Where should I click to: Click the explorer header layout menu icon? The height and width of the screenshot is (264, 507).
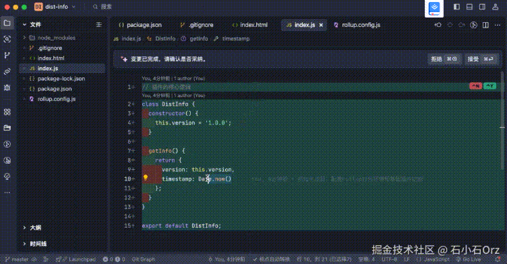coord(99,24)
